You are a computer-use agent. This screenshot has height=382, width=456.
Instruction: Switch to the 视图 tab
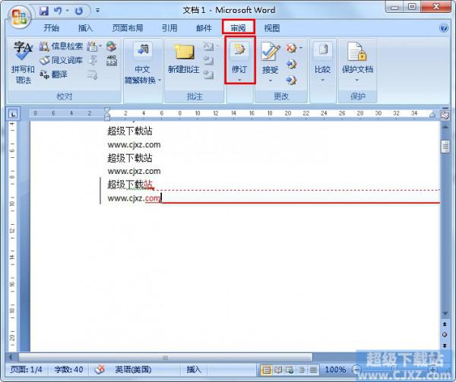click(271, 28)
